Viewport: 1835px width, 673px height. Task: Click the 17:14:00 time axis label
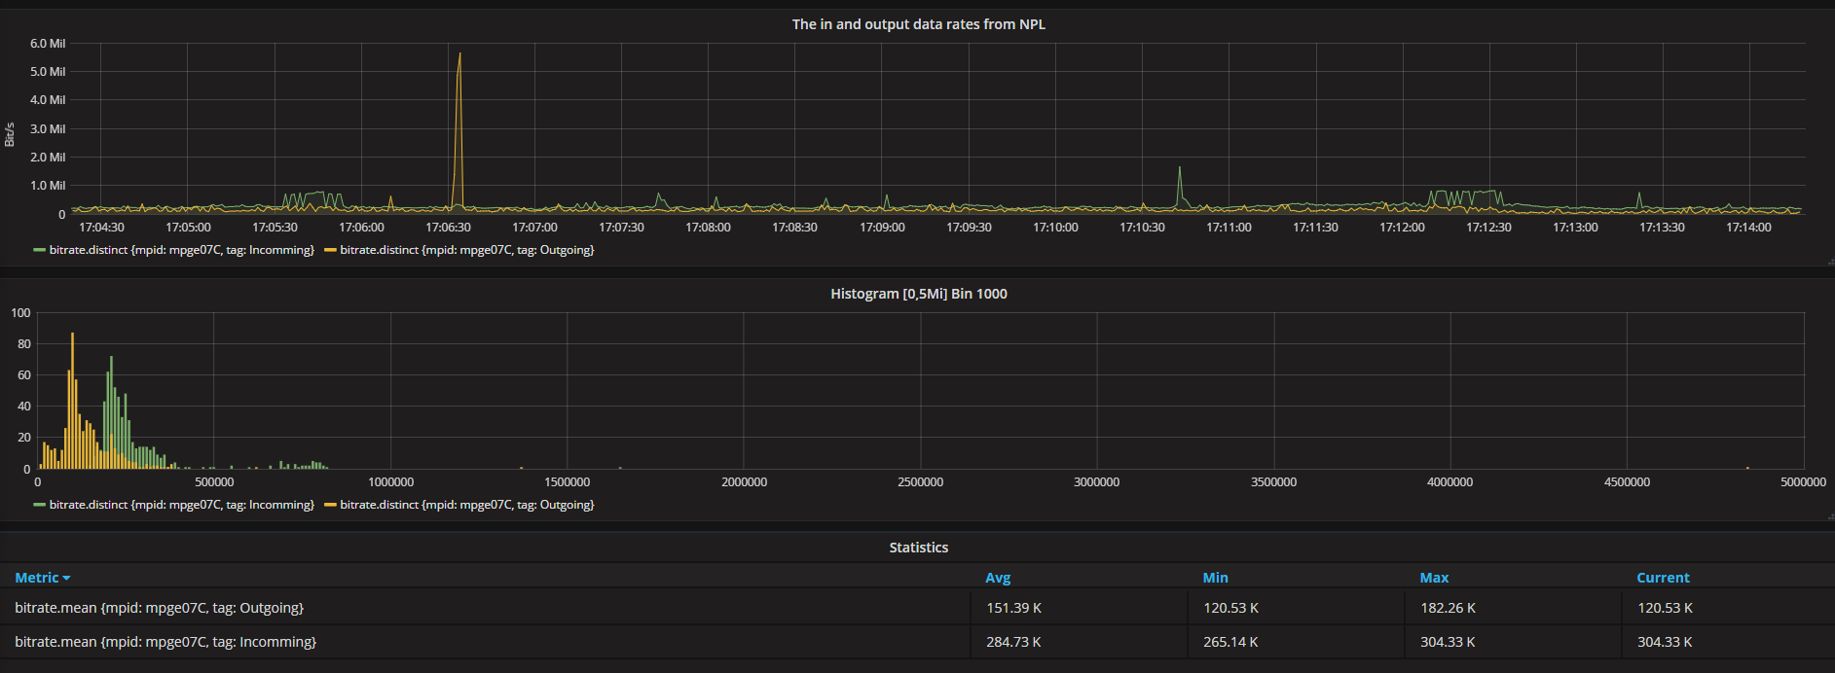coord(1748,228)
